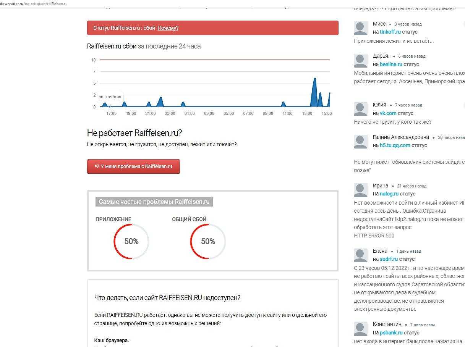
Task: Click Юлия's avatar image
Action: tap(360, 109)
